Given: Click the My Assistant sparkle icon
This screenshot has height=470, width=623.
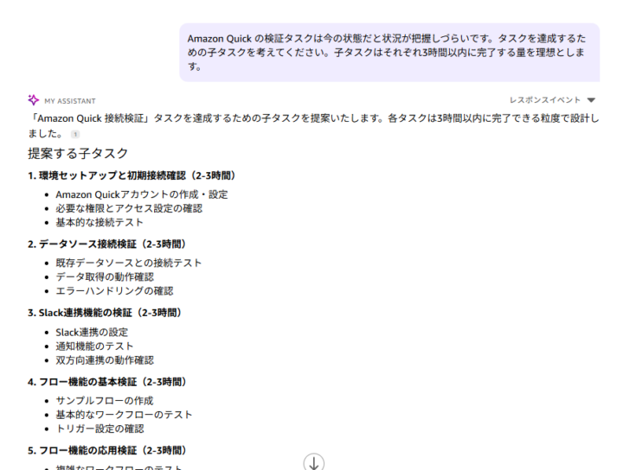Looking at the screenshot, I should (x=34, y=100).
